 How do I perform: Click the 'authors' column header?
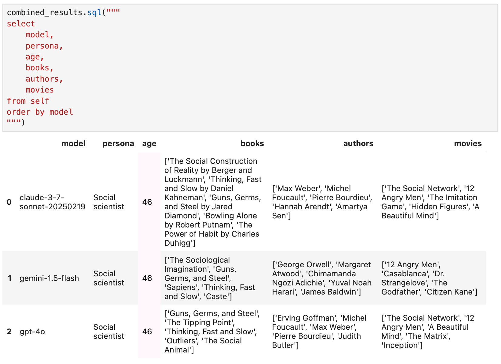pos(358,143)
